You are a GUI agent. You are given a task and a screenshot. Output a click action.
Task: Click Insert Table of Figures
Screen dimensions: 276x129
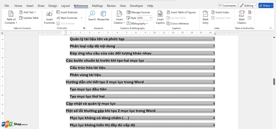pos(181,12)
